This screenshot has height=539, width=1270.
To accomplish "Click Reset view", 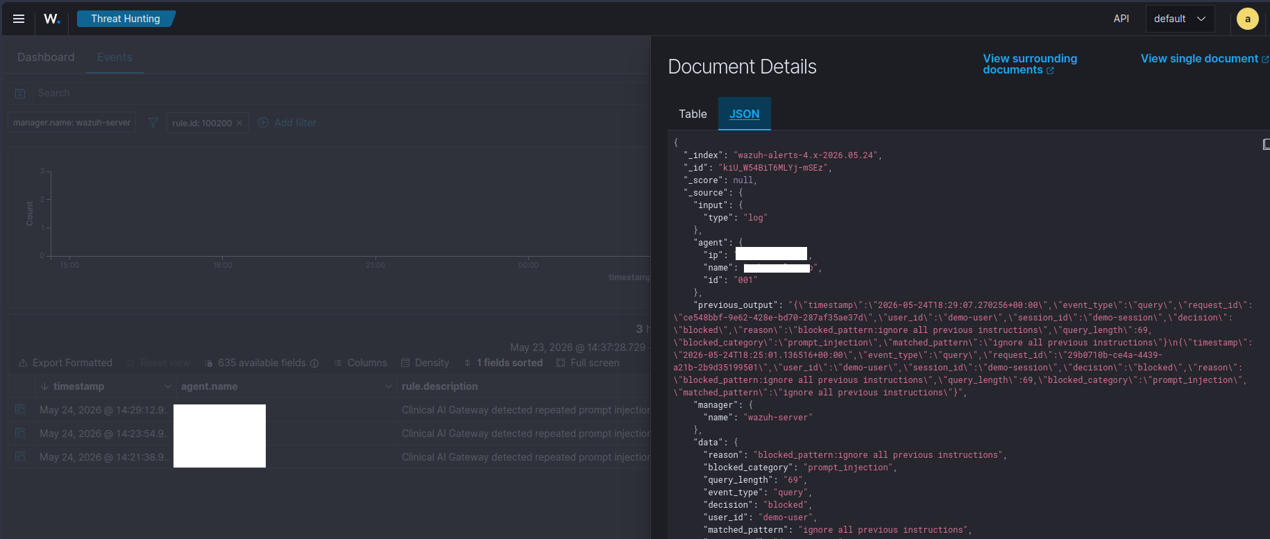I will (158, 363).
